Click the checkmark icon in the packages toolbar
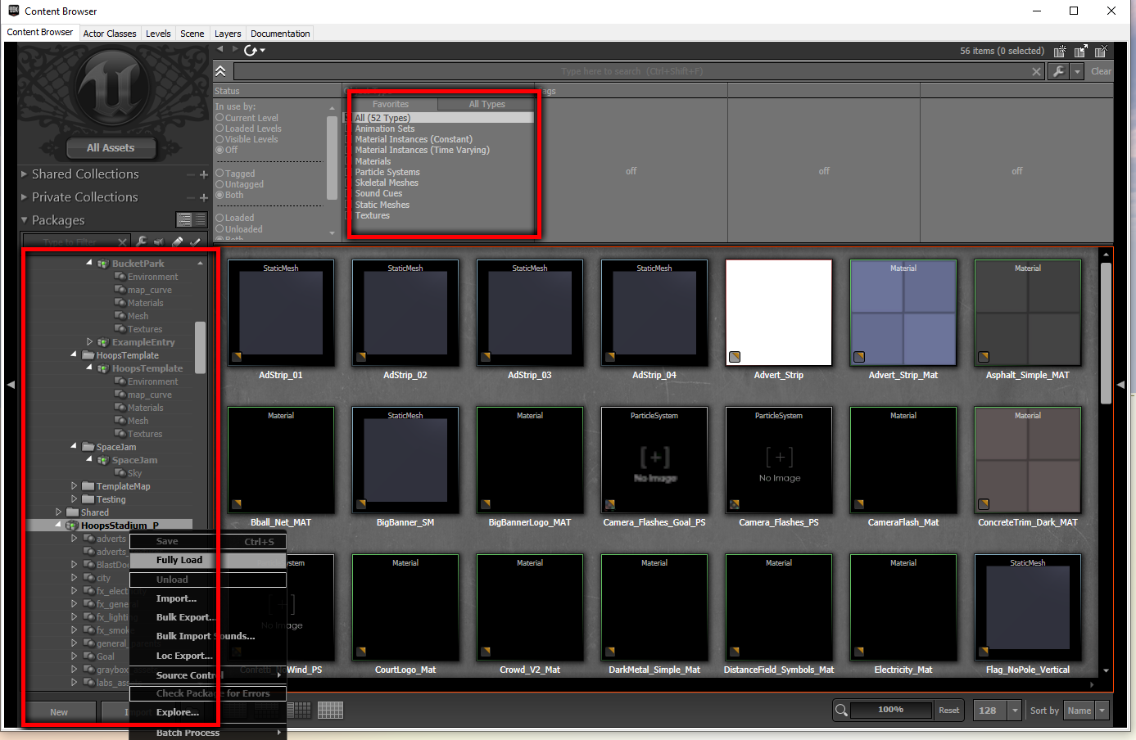The width and height of the screenshot is (1136, 740). click(197, 242)
